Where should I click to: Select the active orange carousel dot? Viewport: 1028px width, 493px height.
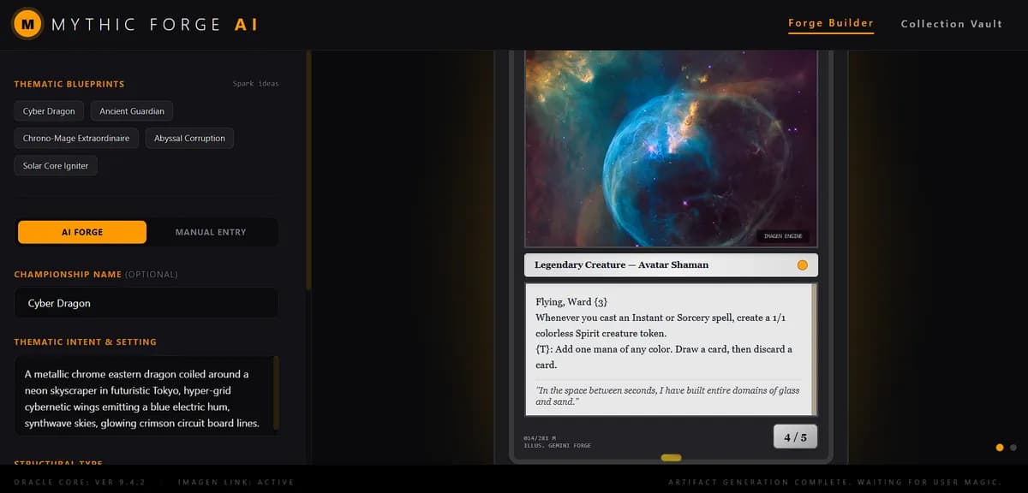(1000, 447)
